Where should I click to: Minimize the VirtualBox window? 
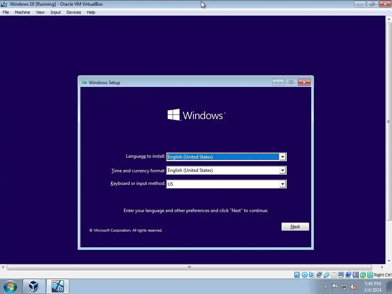[360, 4]
